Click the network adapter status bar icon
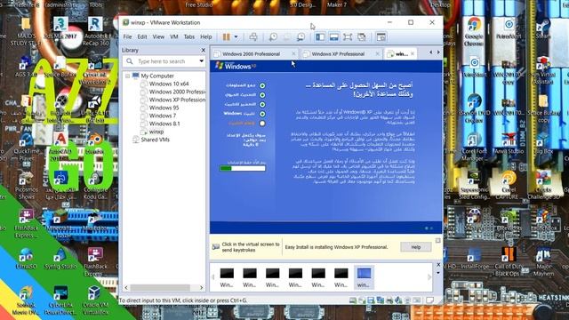 point(380,300)
